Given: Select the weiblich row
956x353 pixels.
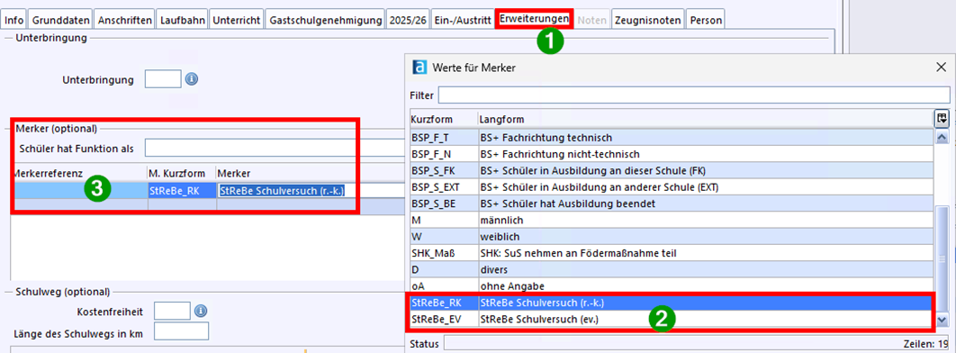Looking at the screenshot, I should [671, 236].
